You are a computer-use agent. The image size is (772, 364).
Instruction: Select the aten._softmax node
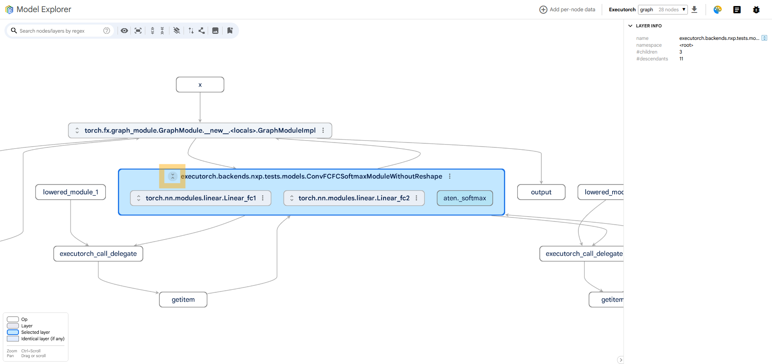click(464, 198)
